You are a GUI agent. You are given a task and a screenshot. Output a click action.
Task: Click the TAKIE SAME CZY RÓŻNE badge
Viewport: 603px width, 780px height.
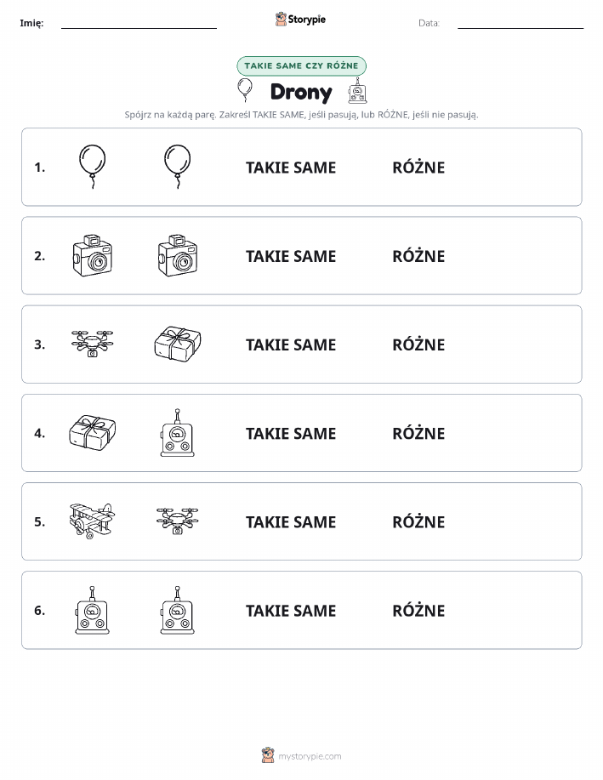301,65
